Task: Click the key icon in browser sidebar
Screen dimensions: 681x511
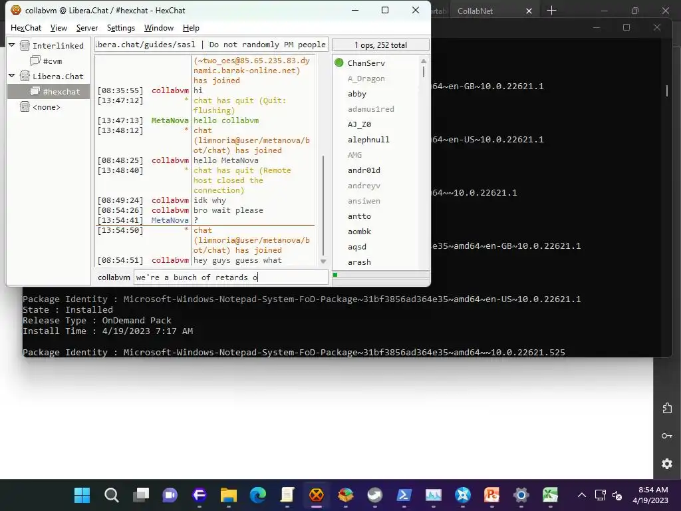Action: click(x=667, y=436)
